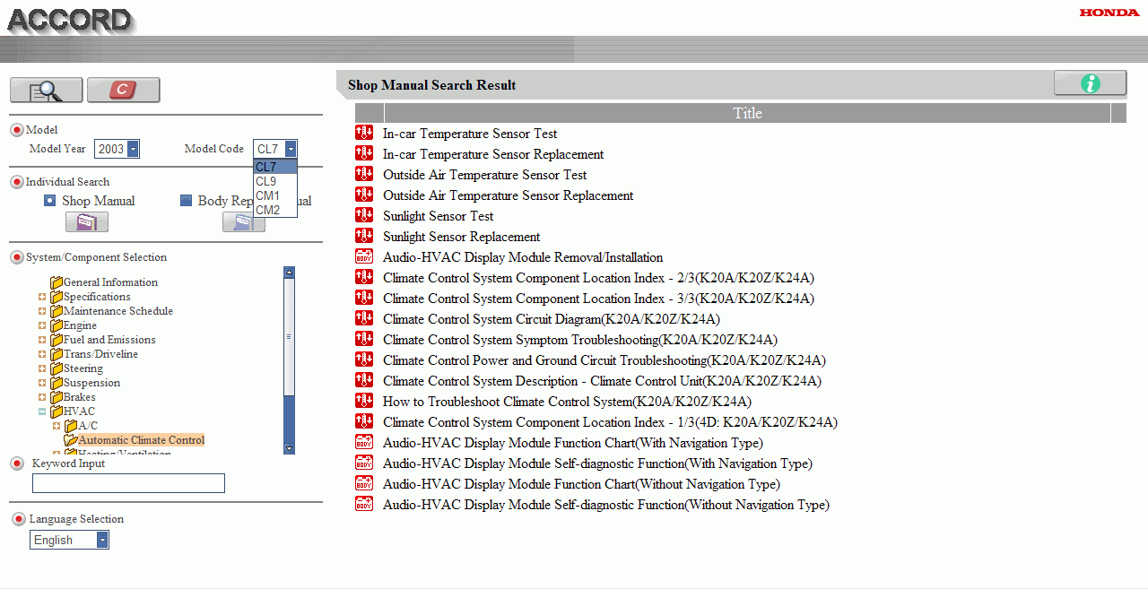This screenshot has width=1148, height=589.
Task: Toggle the Body Repair Manual checkbox
Action: coord(187,201)
